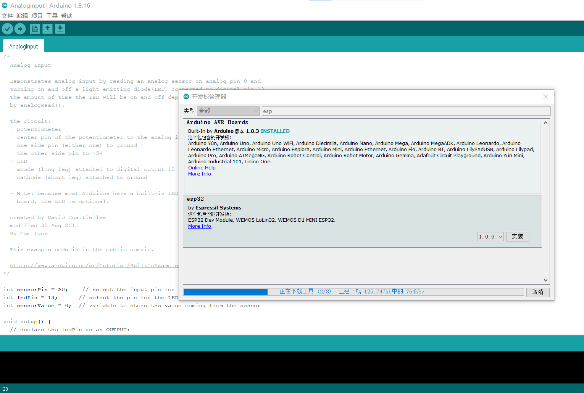Click the INSTALLED label on AVR Boards
This screenshot has width=584, height=393.
[x=275, y=131]
